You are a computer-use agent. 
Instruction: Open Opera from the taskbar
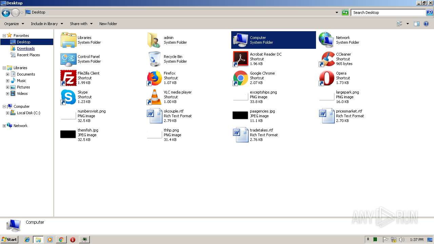(73, 240)
